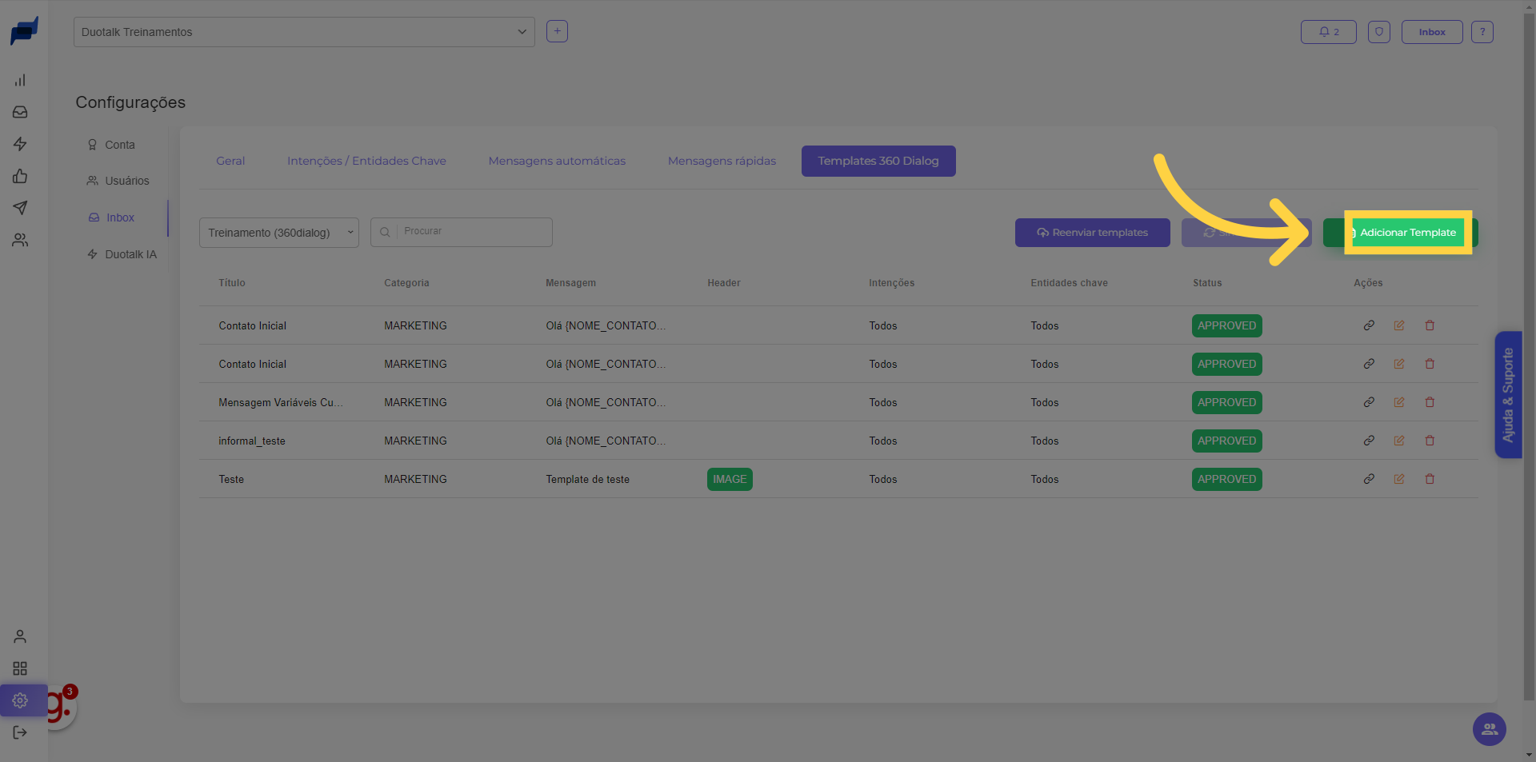Click the Procurar search field
The width and height of the screenshot is (1536, 762).
472,232
